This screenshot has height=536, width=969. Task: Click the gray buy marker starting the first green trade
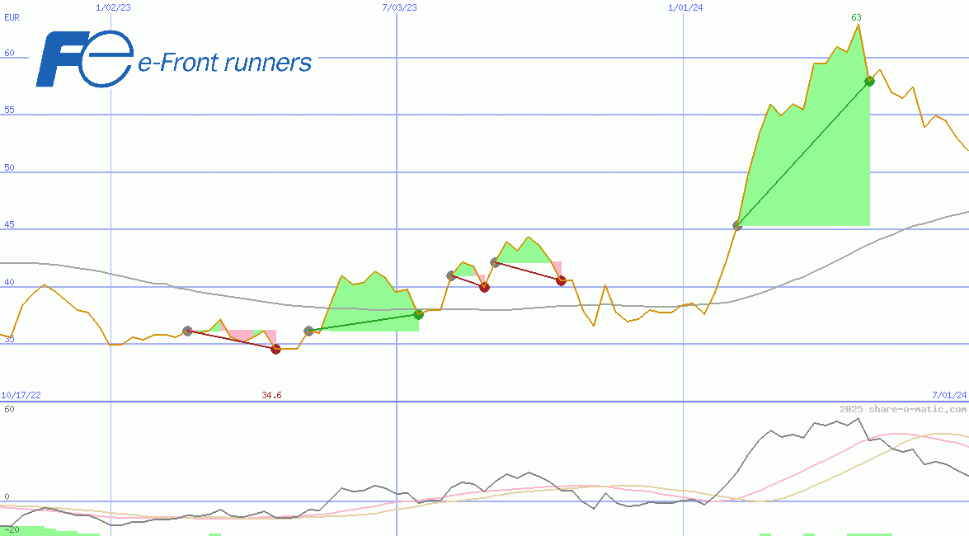[x=309, y=331]
